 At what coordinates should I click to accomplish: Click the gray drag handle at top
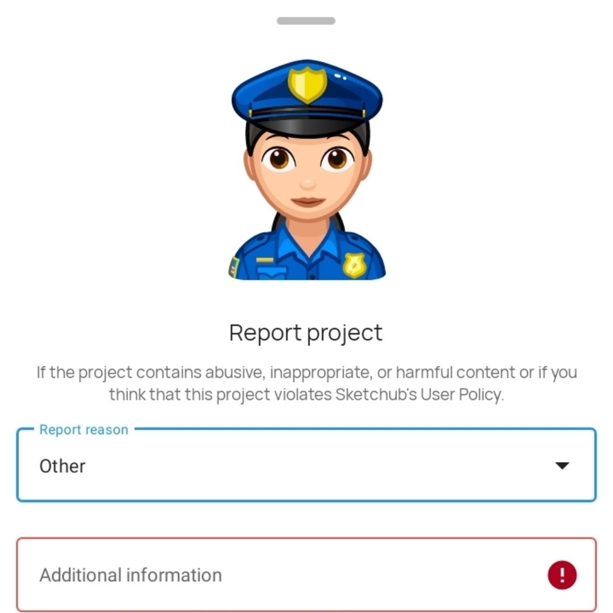[x=306, y=21]
